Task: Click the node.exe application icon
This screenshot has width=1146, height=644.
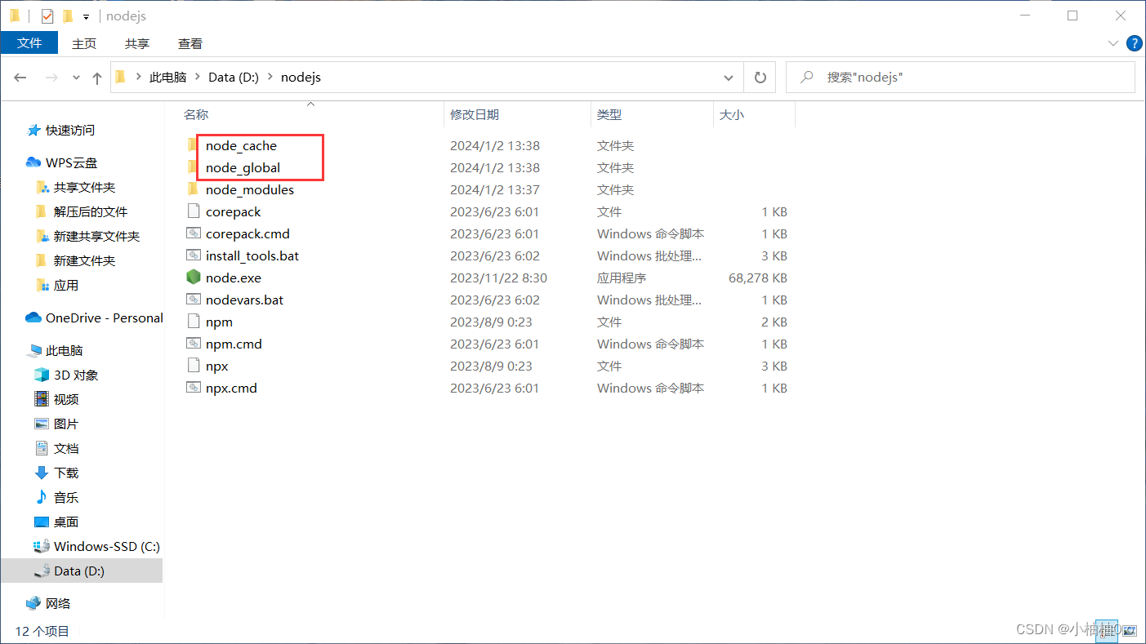Action: tap(193, 278)
